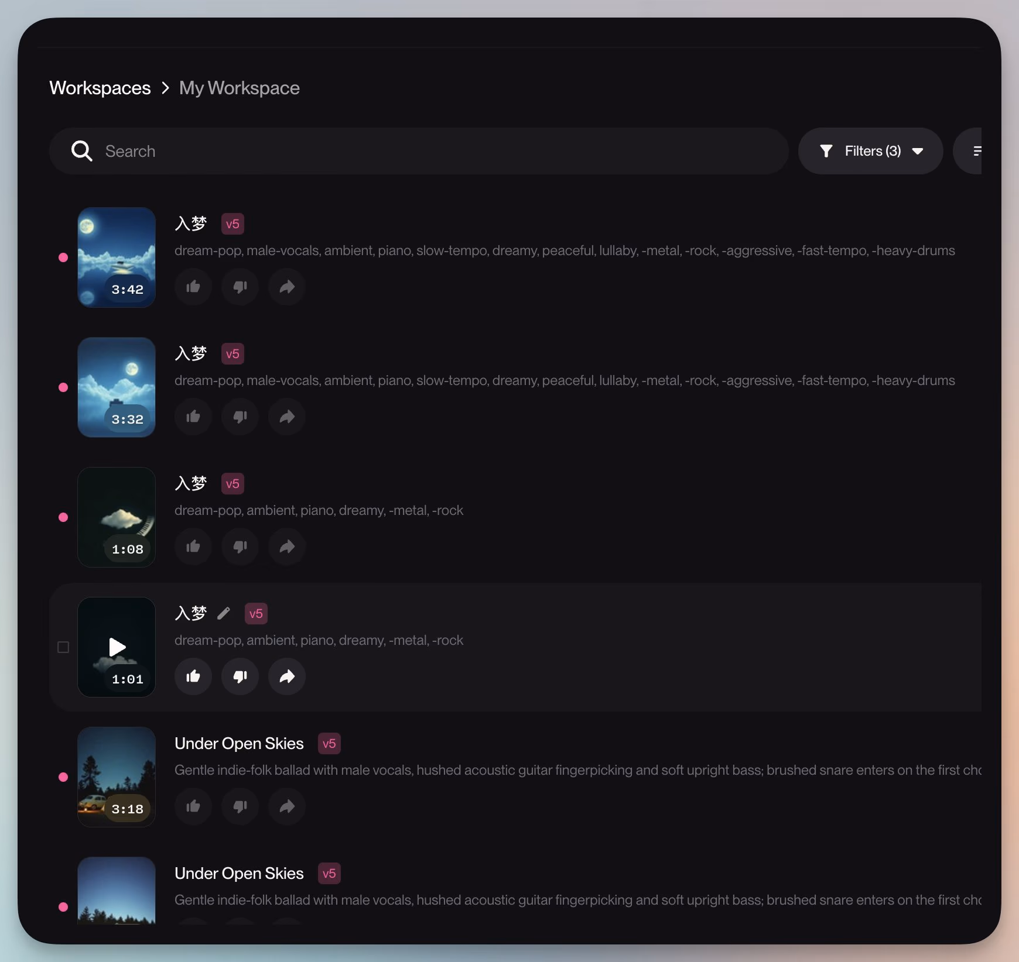Share the 3:18 Under Open Skies track

pyautogui.click(x=287, y=806)
